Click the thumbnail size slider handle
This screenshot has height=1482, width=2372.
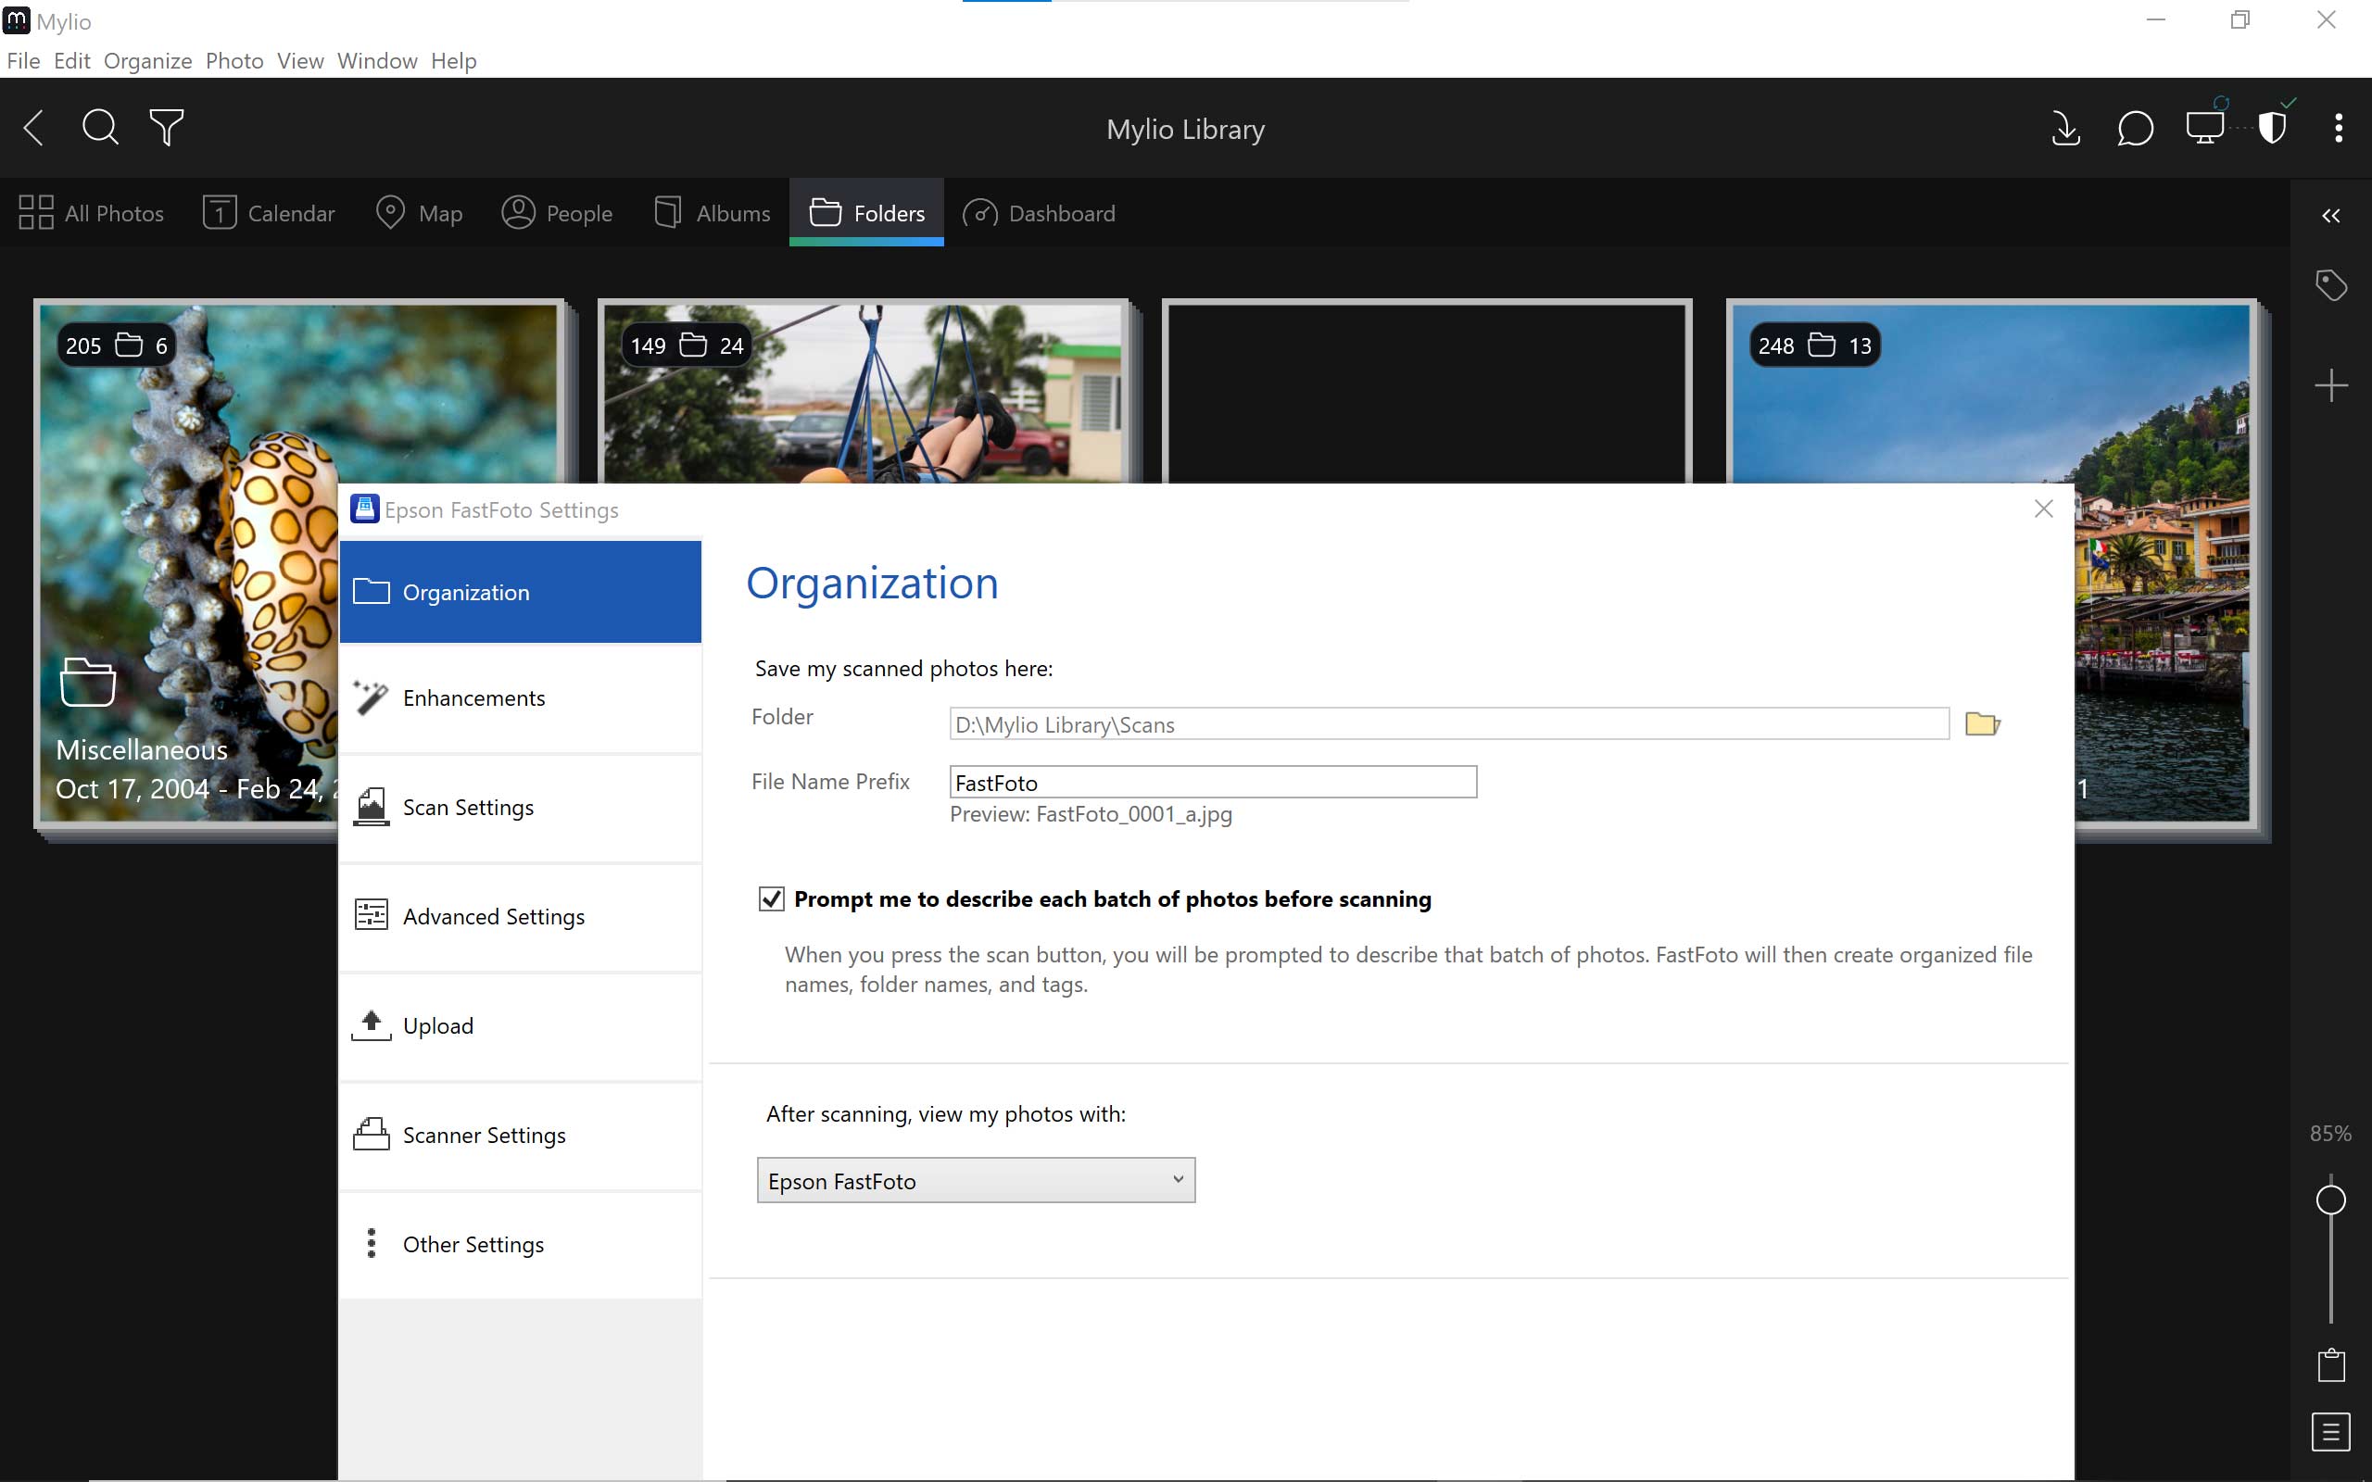point(2331,1199)
